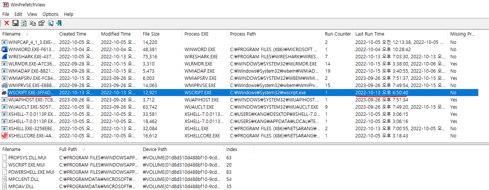The width and height of the screenshot is (489, 190).
Task: Click last run time 2023-09-26 오후 7:51:34
Action: [382, 100]
